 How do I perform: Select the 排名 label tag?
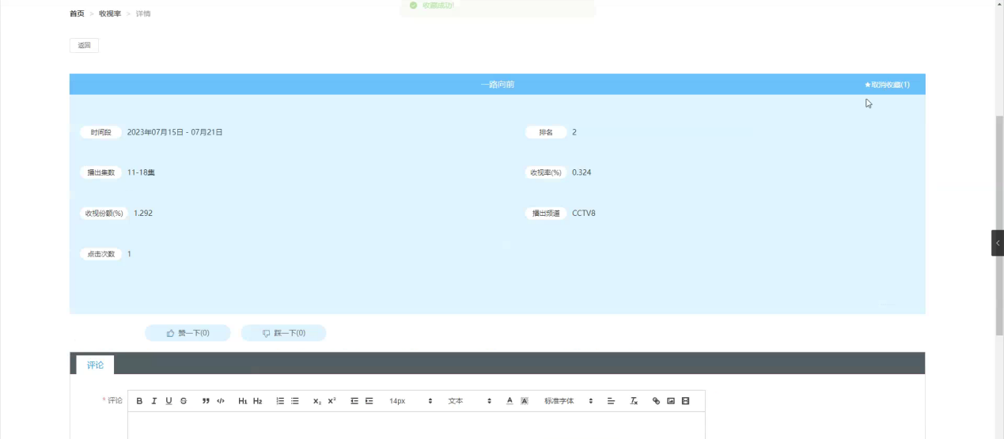point(546,132)
